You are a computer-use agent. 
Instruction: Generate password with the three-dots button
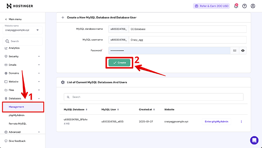click(234, 50)
